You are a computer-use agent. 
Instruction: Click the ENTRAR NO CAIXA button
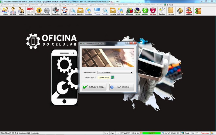(94, 87)
